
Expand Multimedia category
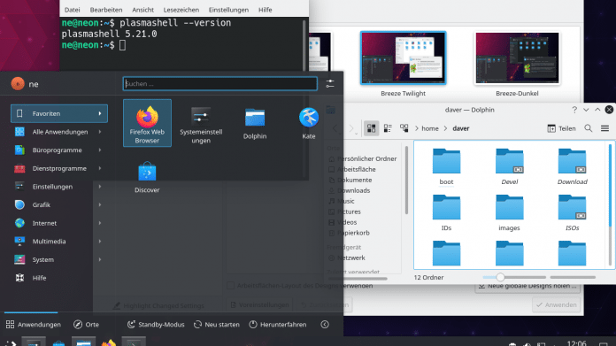(59, 242)
